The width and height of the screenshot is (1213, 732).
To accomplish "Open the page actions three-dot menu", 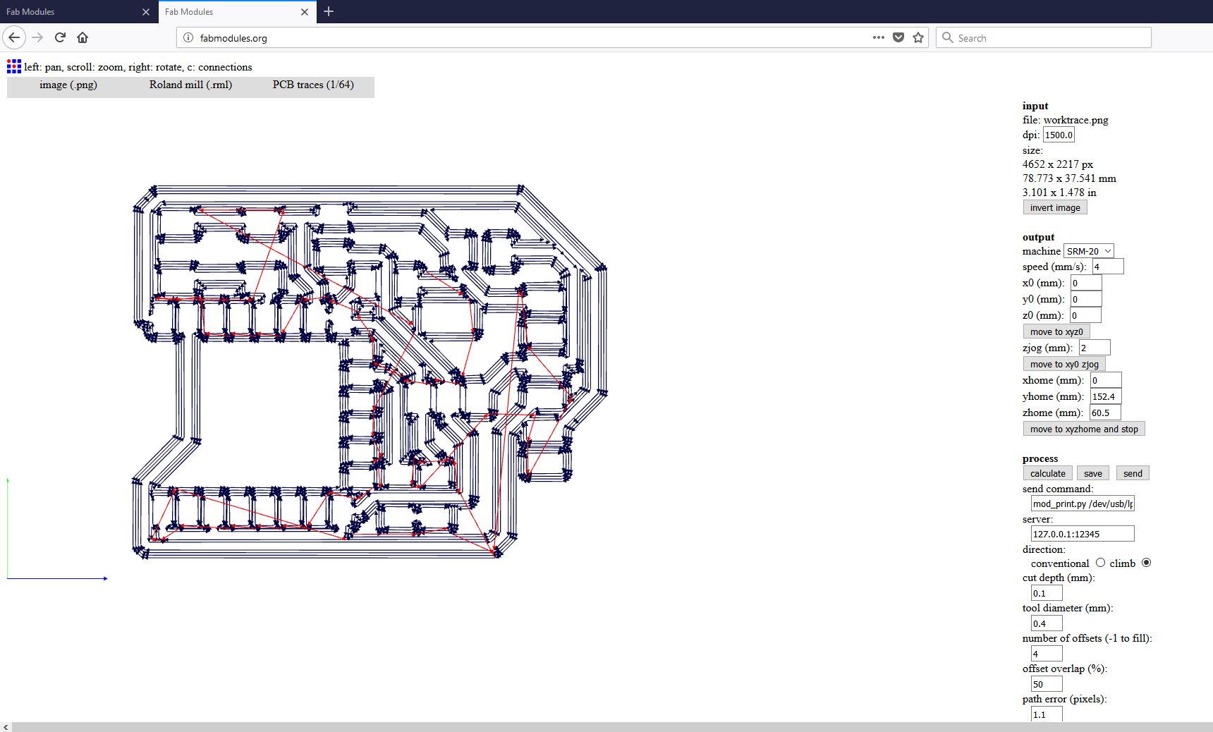I will 878,37.
